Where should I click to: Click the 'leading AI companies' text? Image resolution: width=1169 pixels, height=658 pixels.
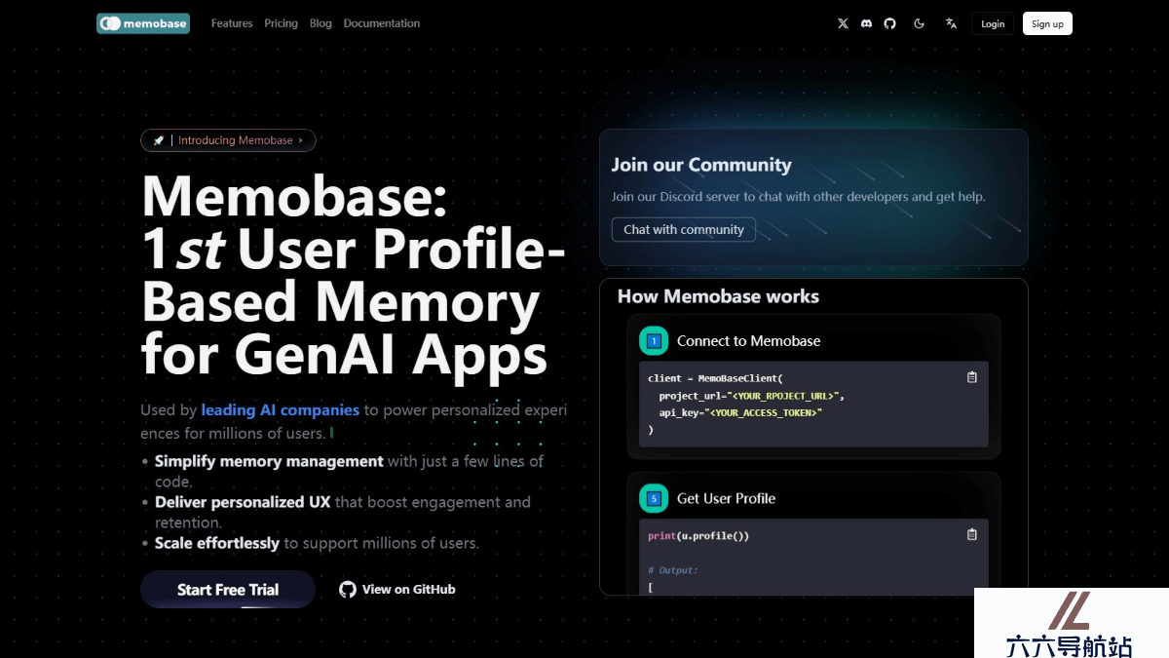point(281,410)
